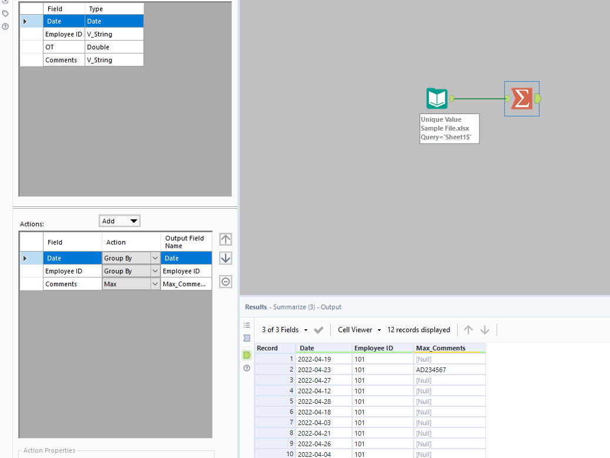Select the green output anchor icon in Results pane
Viewport: 610px width, 458px height.
point(246,355)
